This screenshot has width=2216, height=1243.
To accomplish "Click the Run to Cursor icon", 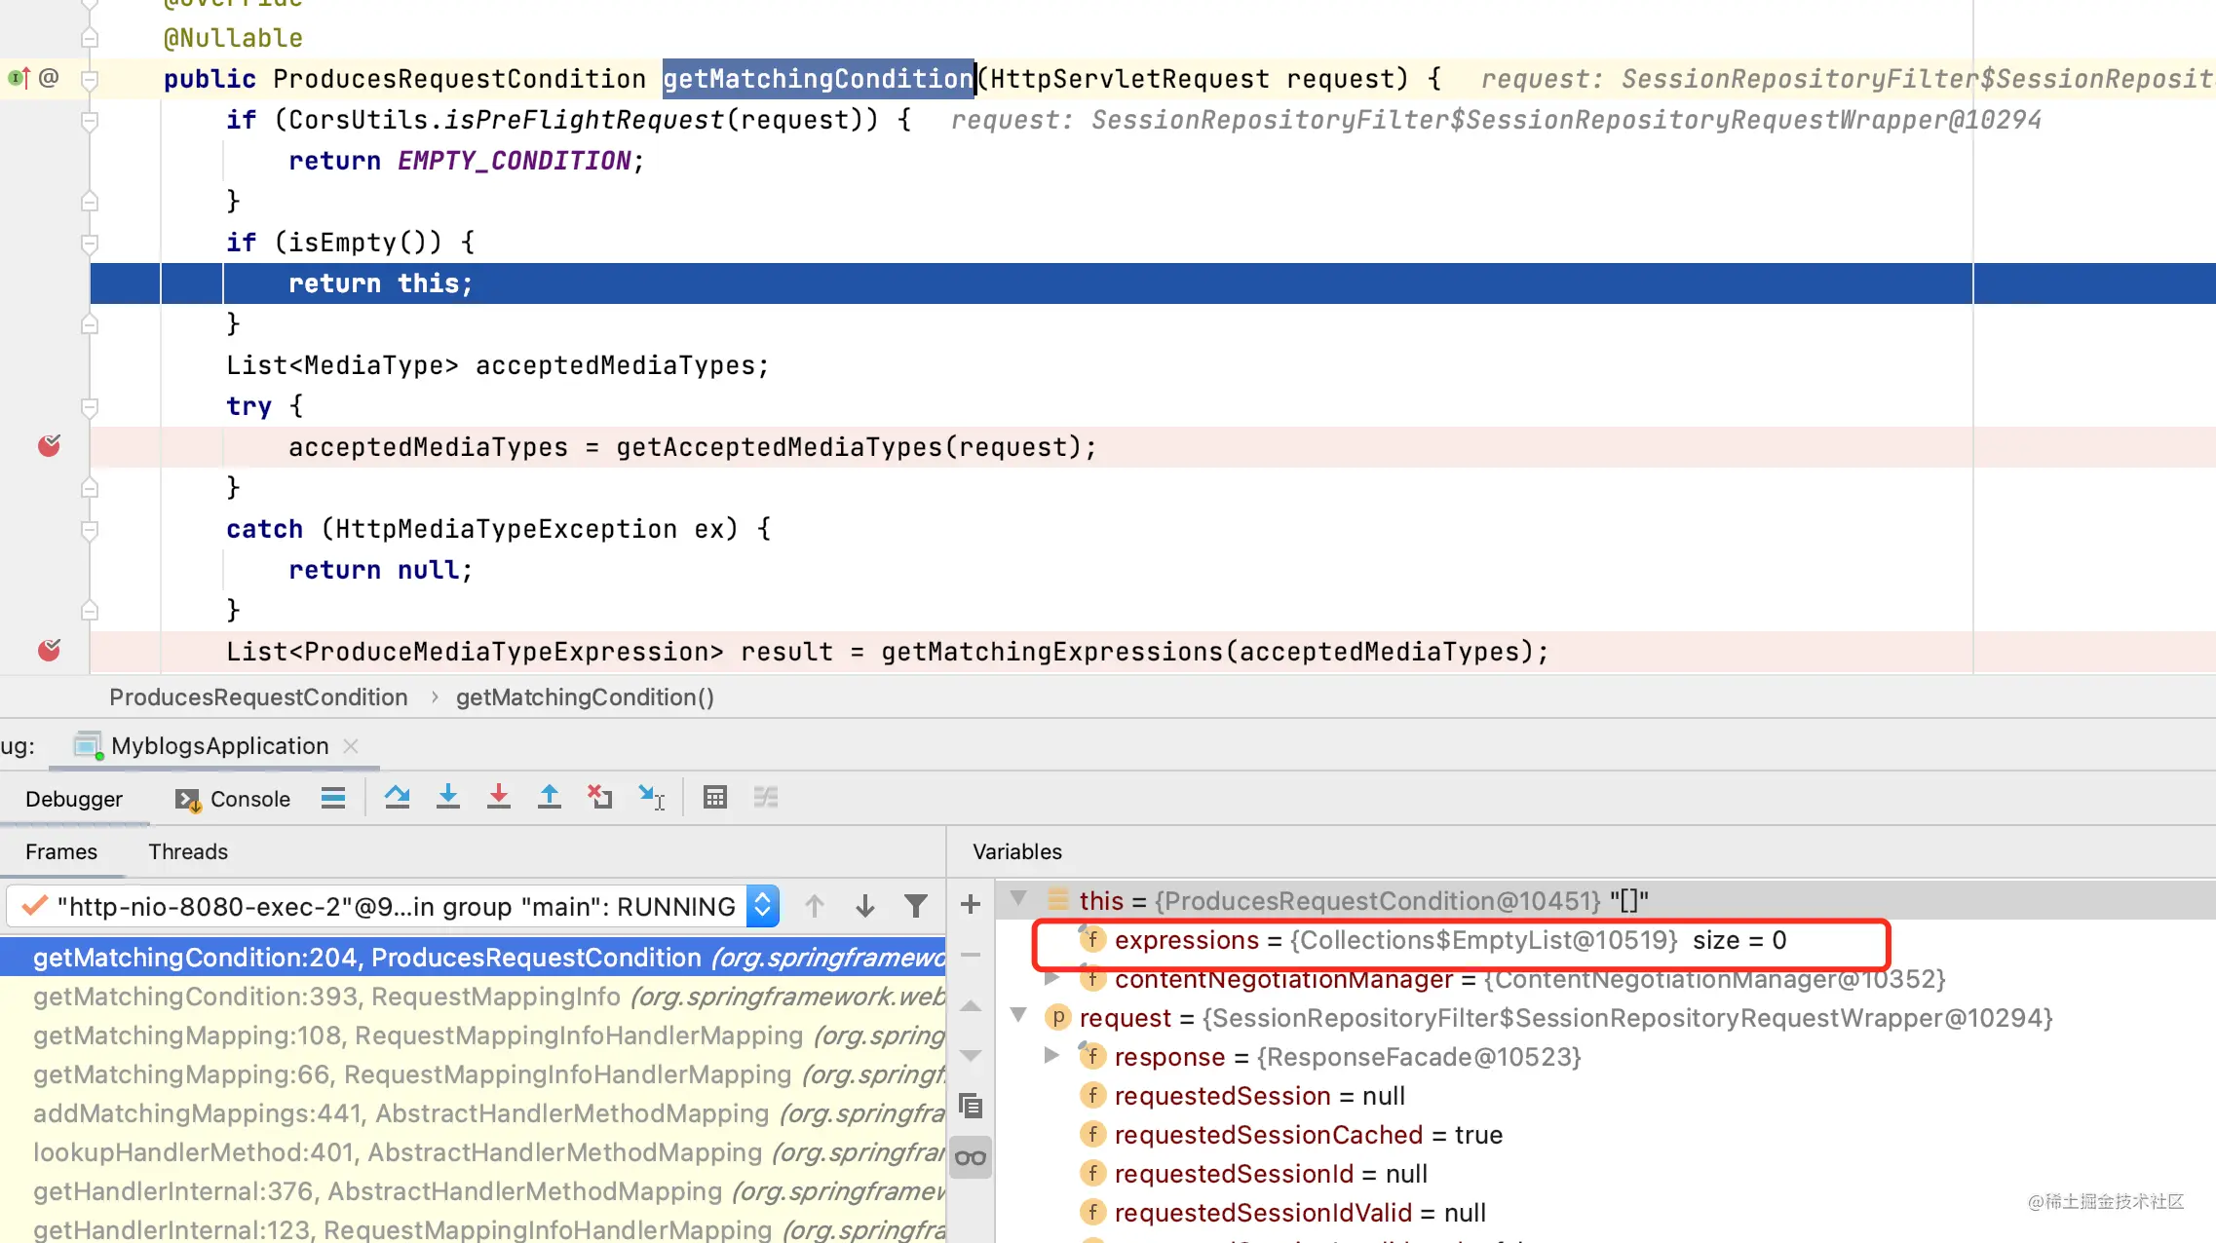I will [651, 798].
